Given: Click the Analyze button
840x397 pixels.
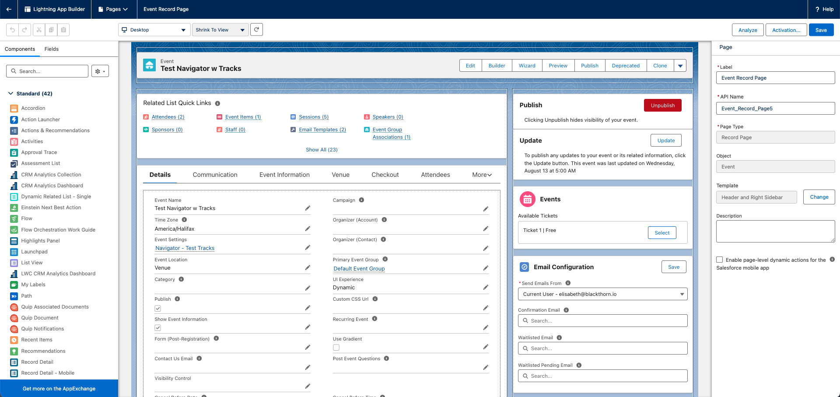Looking at the screenshot, I should (748, 30).
